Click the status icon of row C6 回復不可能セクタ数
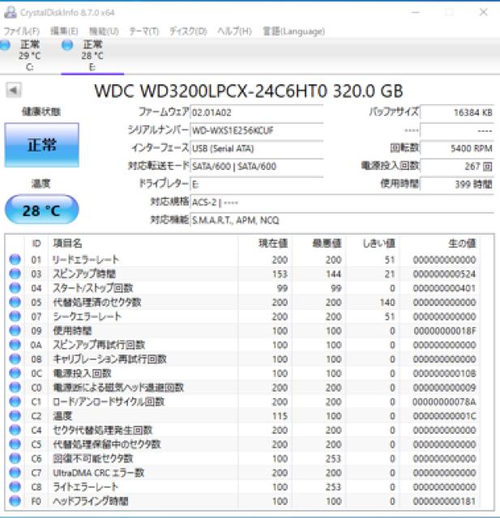500x518 pixels. tap(15, 459)
